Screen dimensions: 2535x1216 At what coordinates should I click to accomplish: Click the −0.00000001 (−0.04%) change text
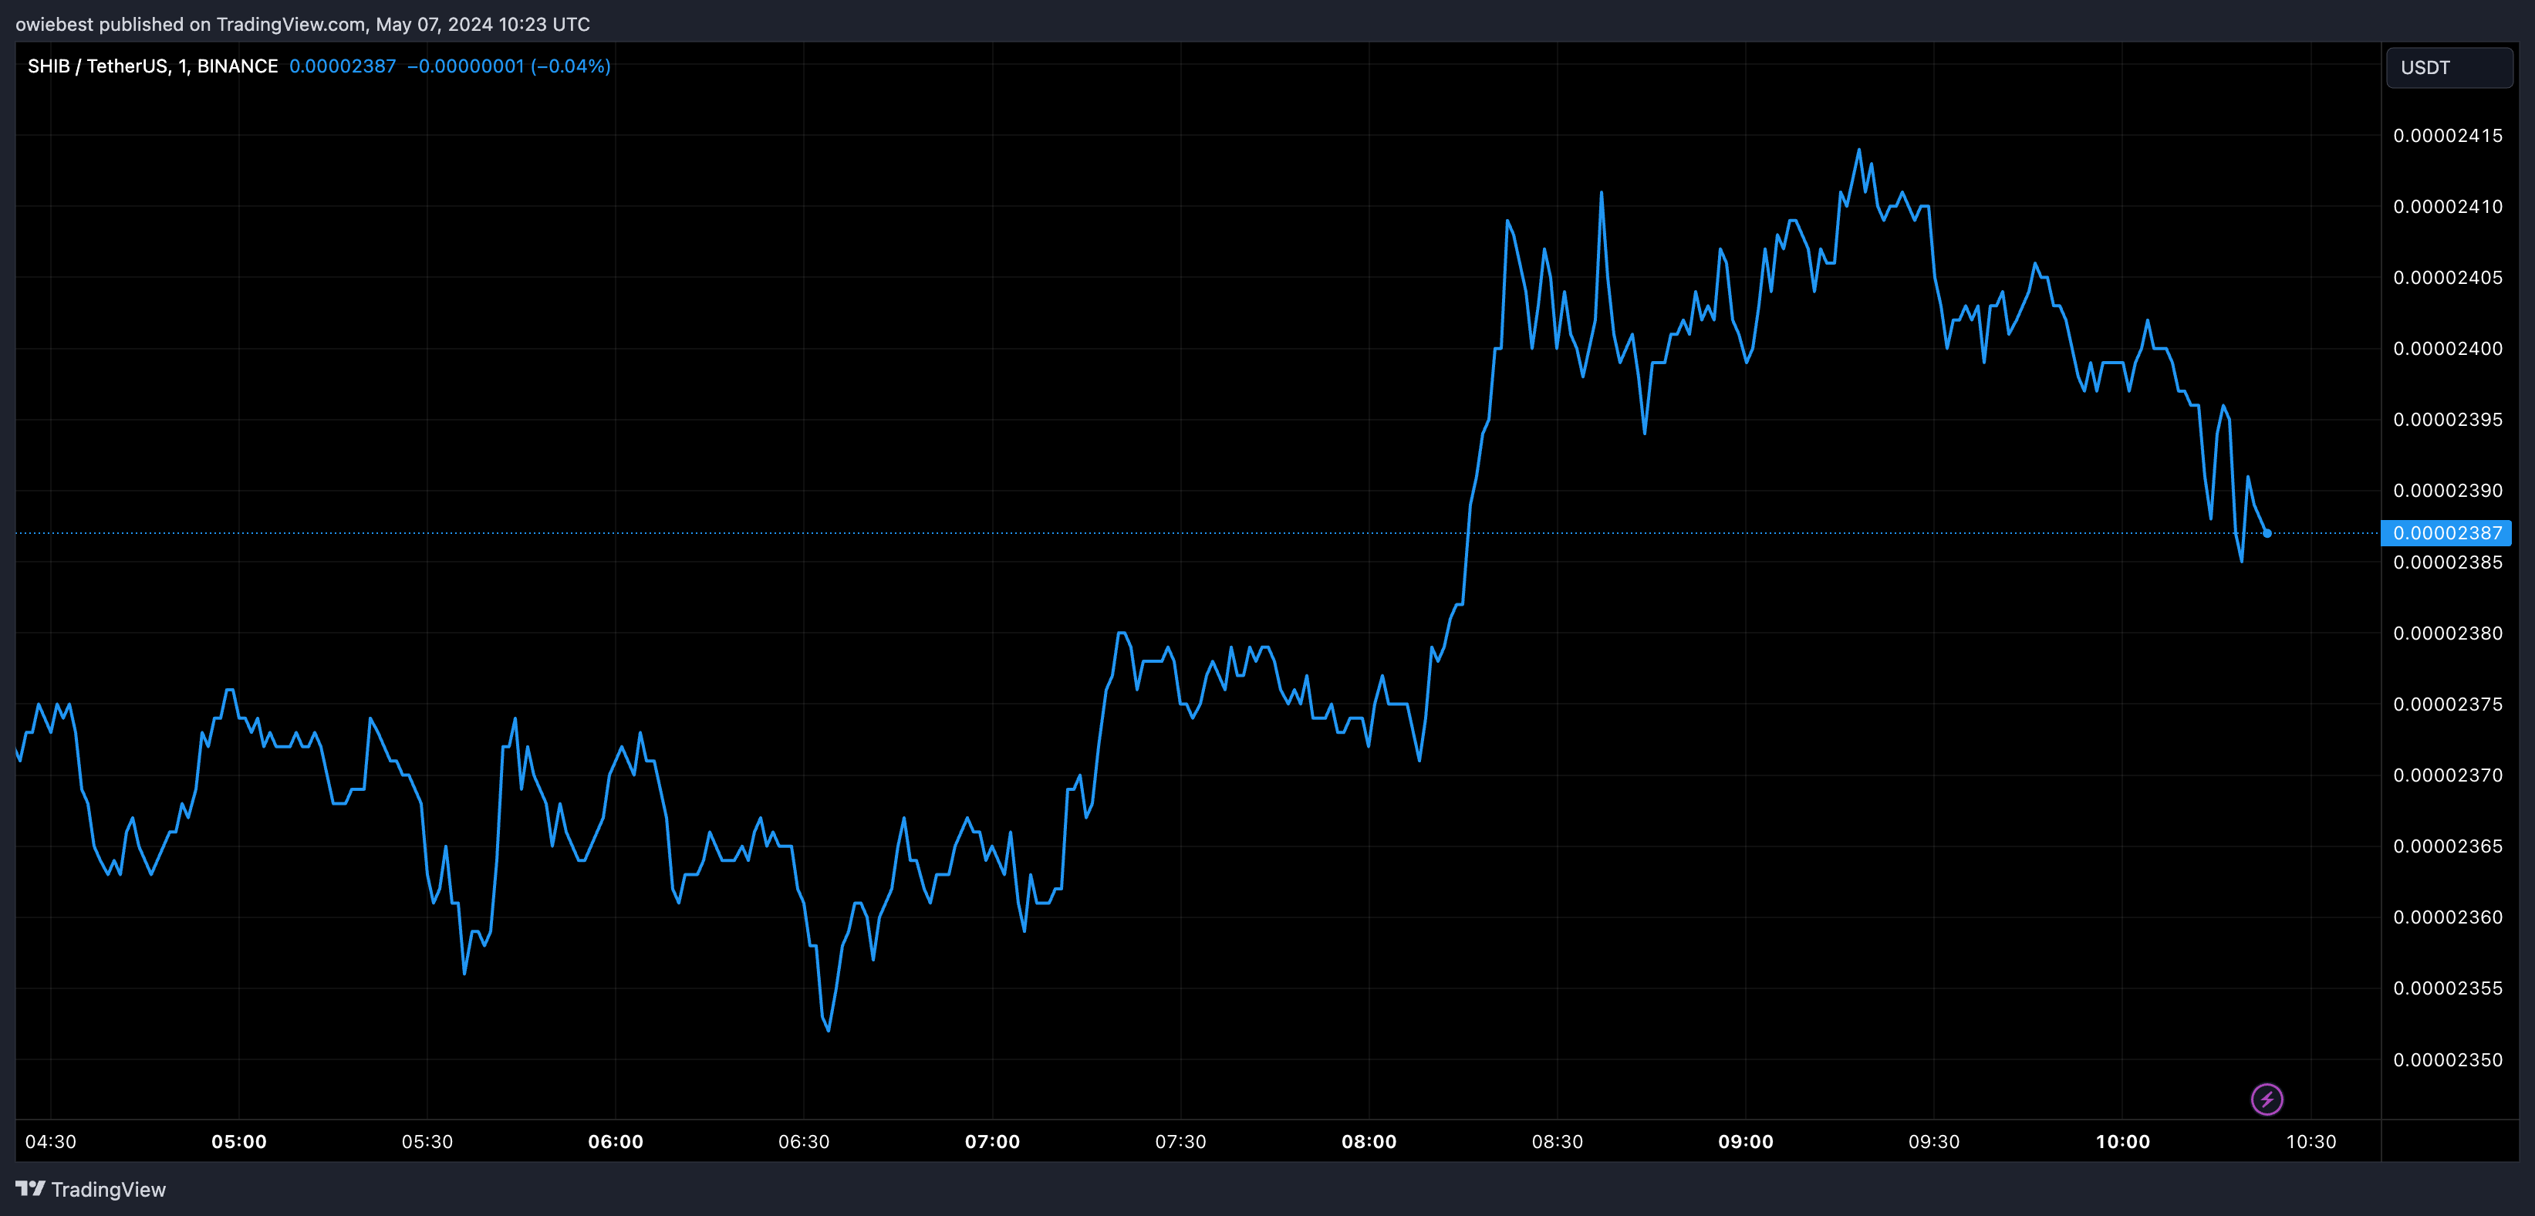(508, 66)
